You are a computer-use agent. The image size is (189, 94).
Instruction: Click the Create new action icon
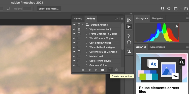coord(110,70)
